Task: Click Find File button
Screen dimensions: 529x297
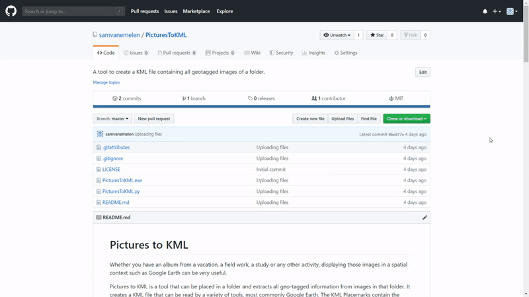Action: click(369, 119)
